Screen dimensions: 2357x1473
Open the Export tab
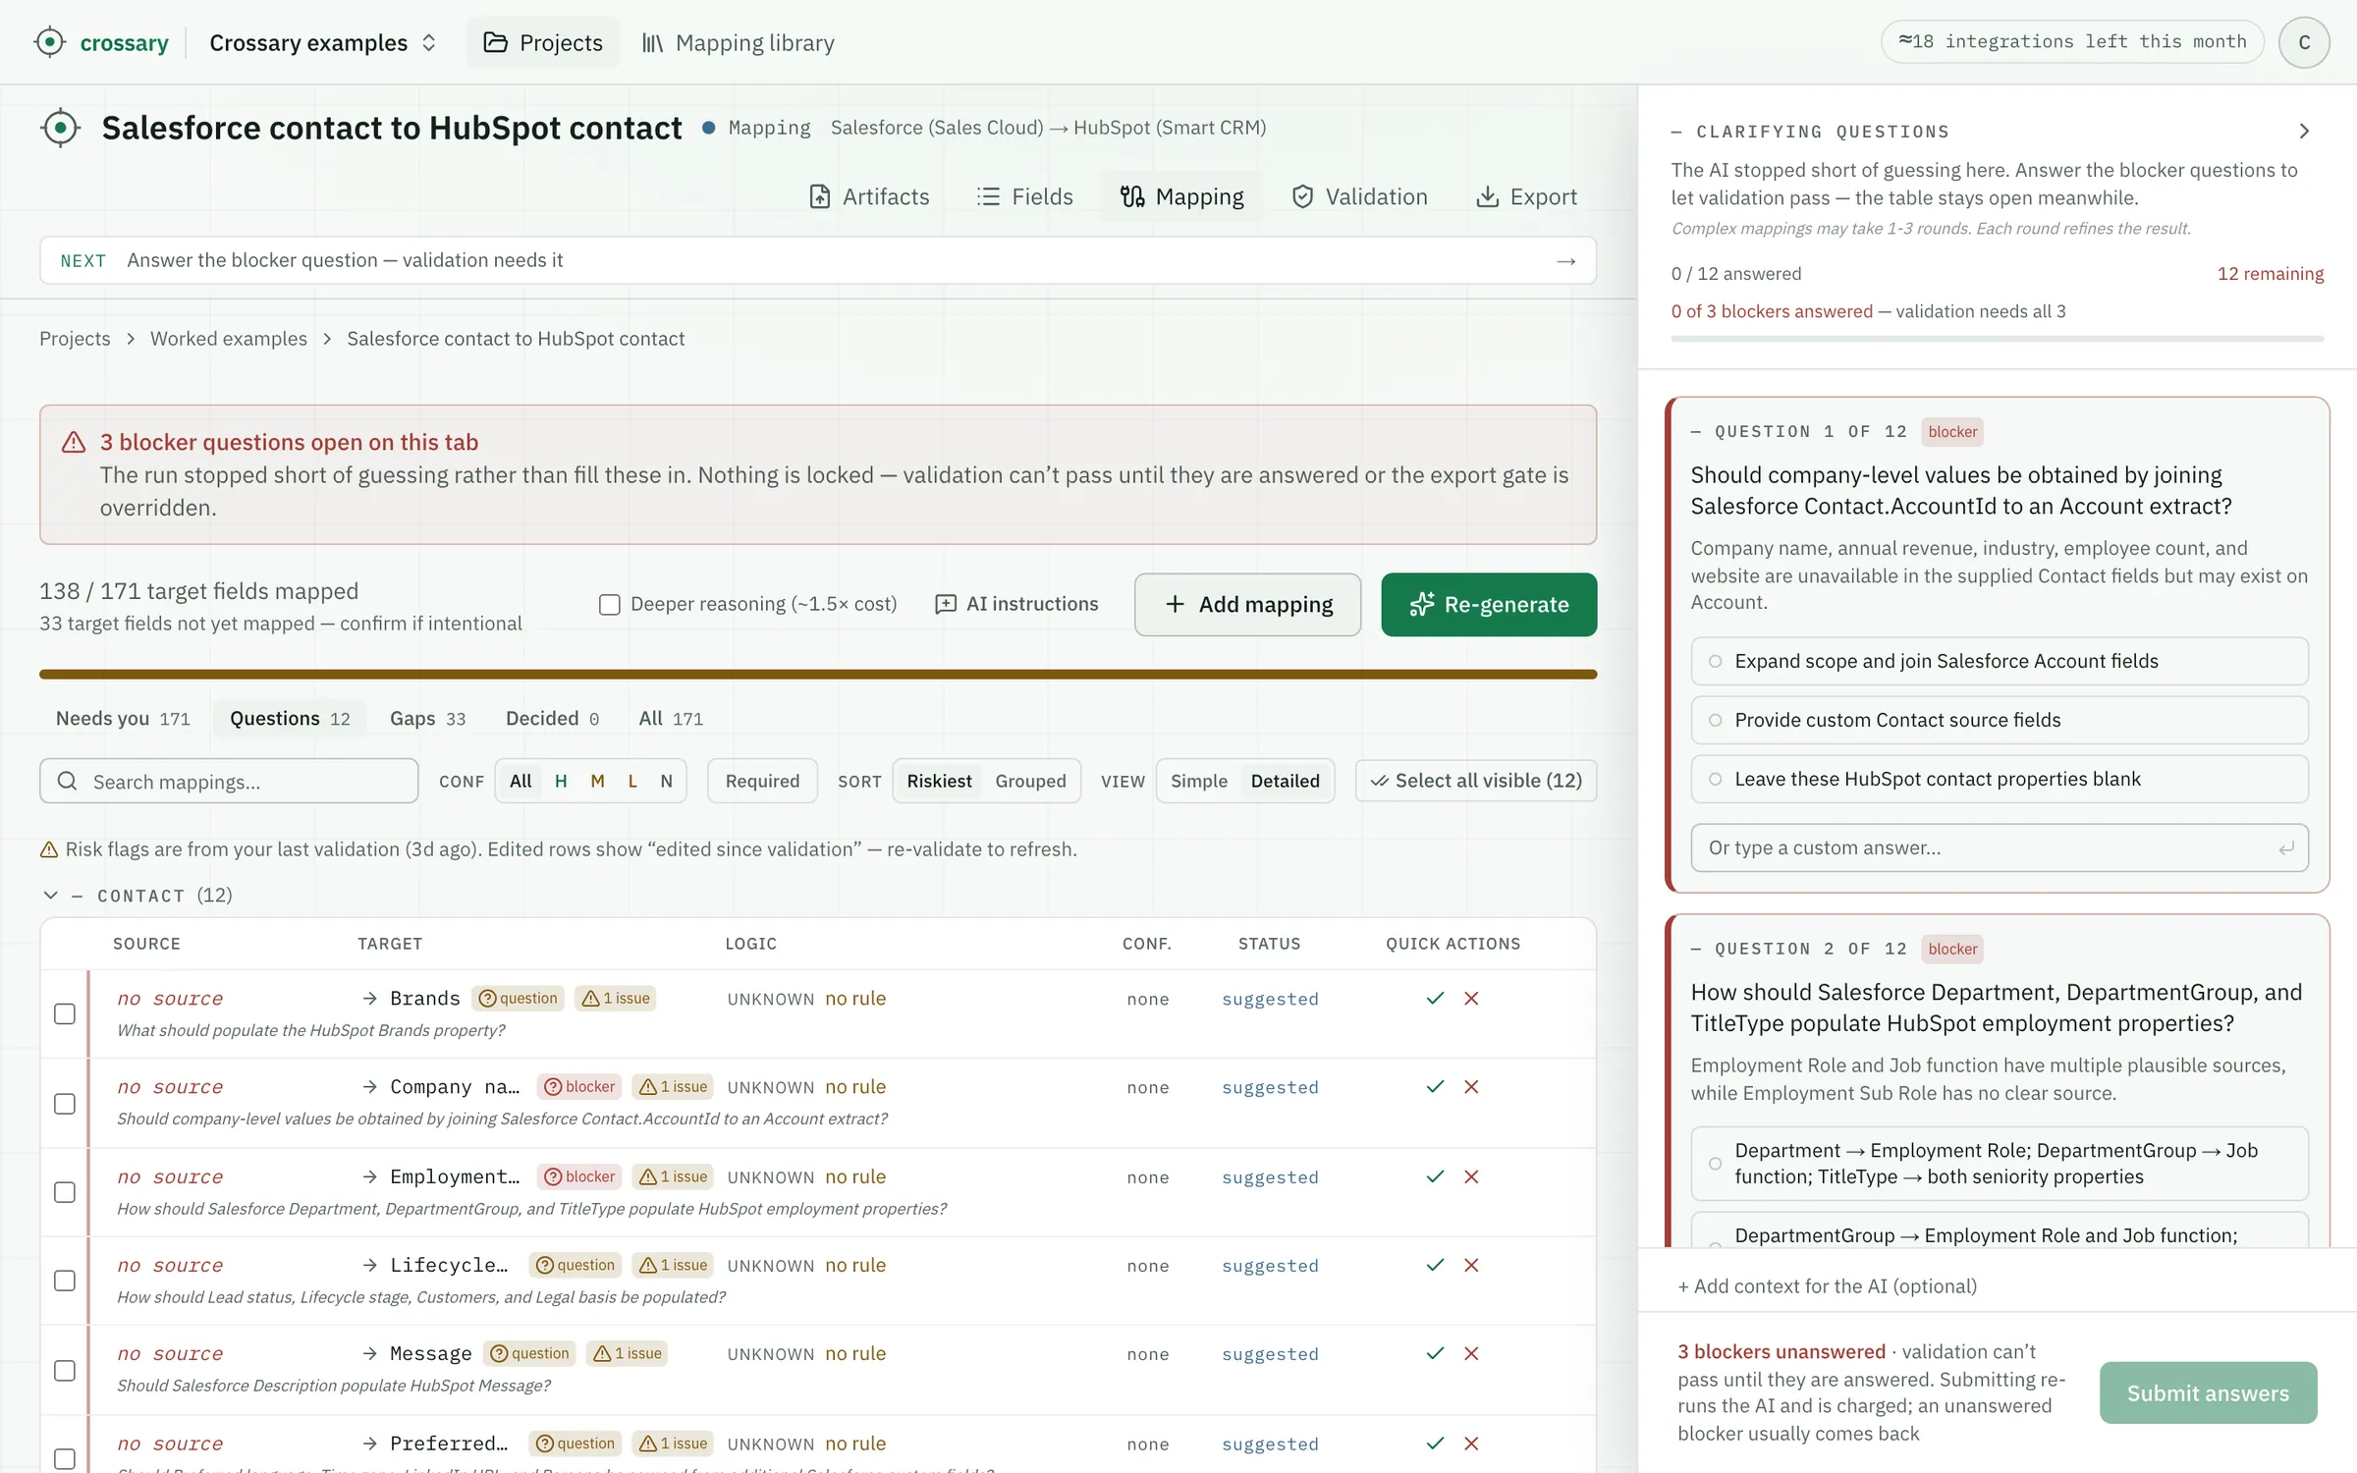pyautogui.click(x=1526, y=196)
